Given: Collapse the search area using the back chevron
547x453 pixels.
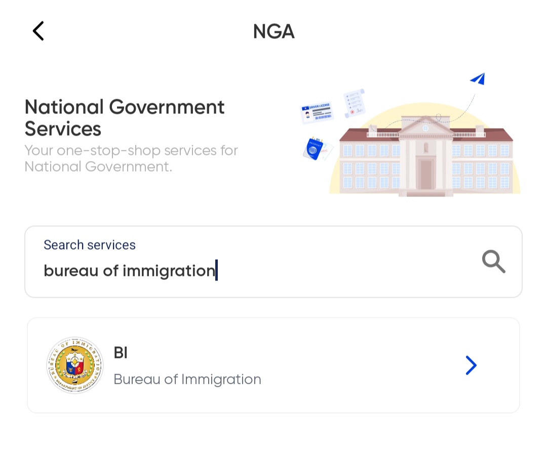Looking at the screenshot, I should coord(38,30).
